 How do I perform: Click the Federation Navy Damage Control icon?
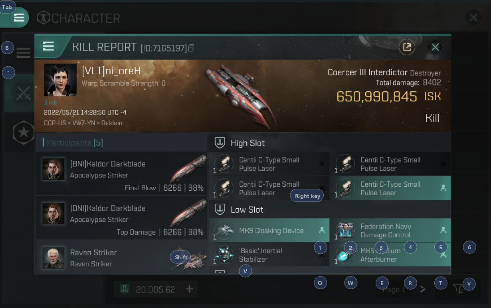click(346, 230)
